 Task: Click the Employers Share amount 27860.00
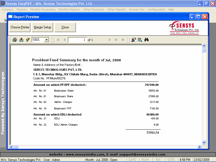pyautogui.click(x=153, y=96)
